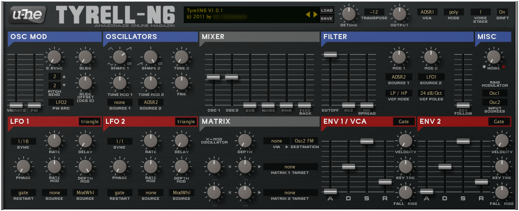This screenshot has height=211, width=519.
Task: Open the Matrix 2 Target selector
Action: [290, 192]
